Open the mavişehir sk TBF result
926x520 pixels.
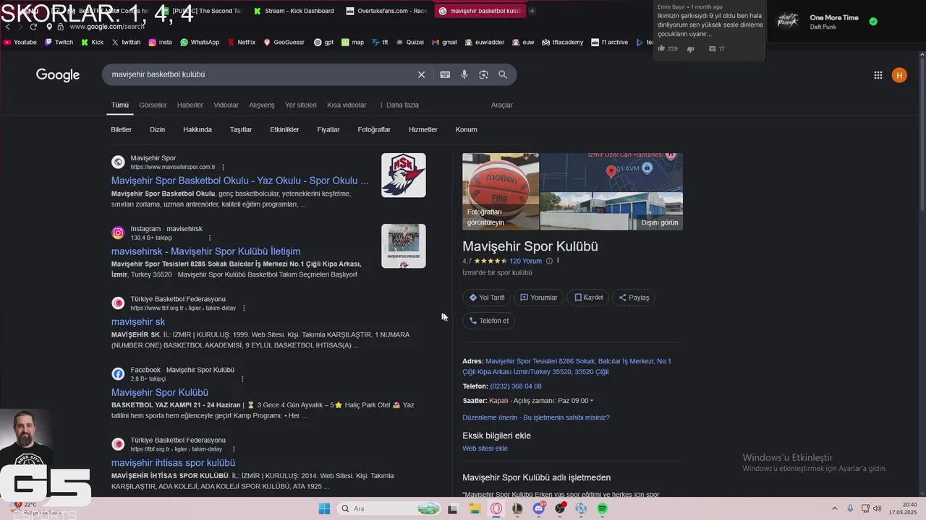point(138,322)
